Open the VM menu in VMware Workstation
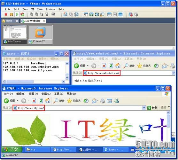178x160 pixels. [x=33, y=9]
